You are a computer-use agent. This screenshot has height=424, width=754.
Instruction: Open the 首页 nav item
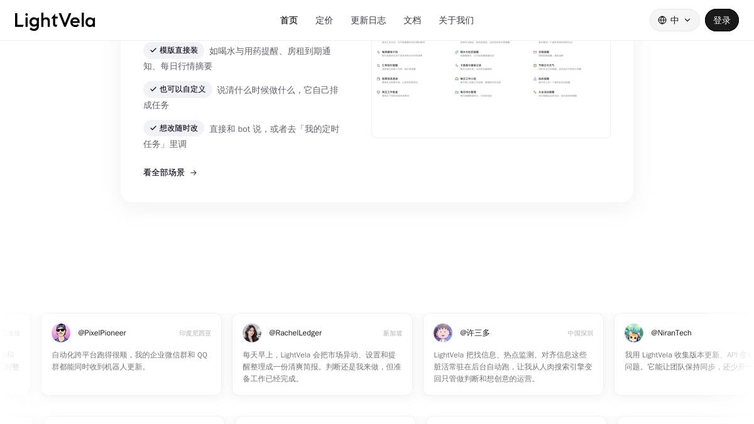(x=289, y=20)
